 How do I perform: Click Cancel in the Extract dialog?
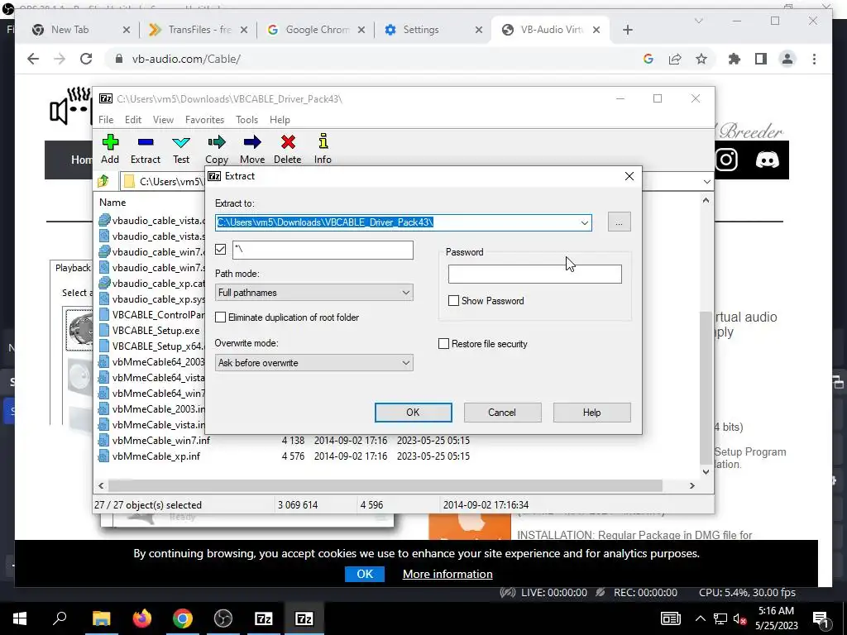pos(502,412)
